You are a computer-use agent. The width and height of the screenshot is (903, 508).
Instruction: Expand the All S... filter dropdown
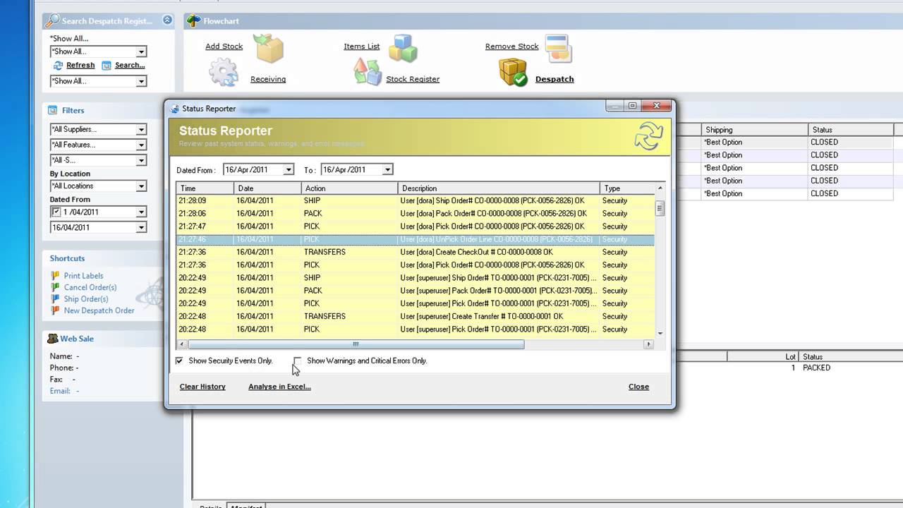(x=141, y=160)
